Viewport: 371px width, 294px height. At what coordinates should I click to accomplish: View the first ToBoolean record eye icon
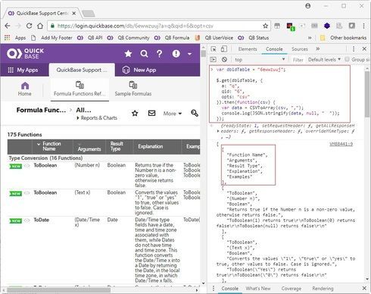coord(27,166)
